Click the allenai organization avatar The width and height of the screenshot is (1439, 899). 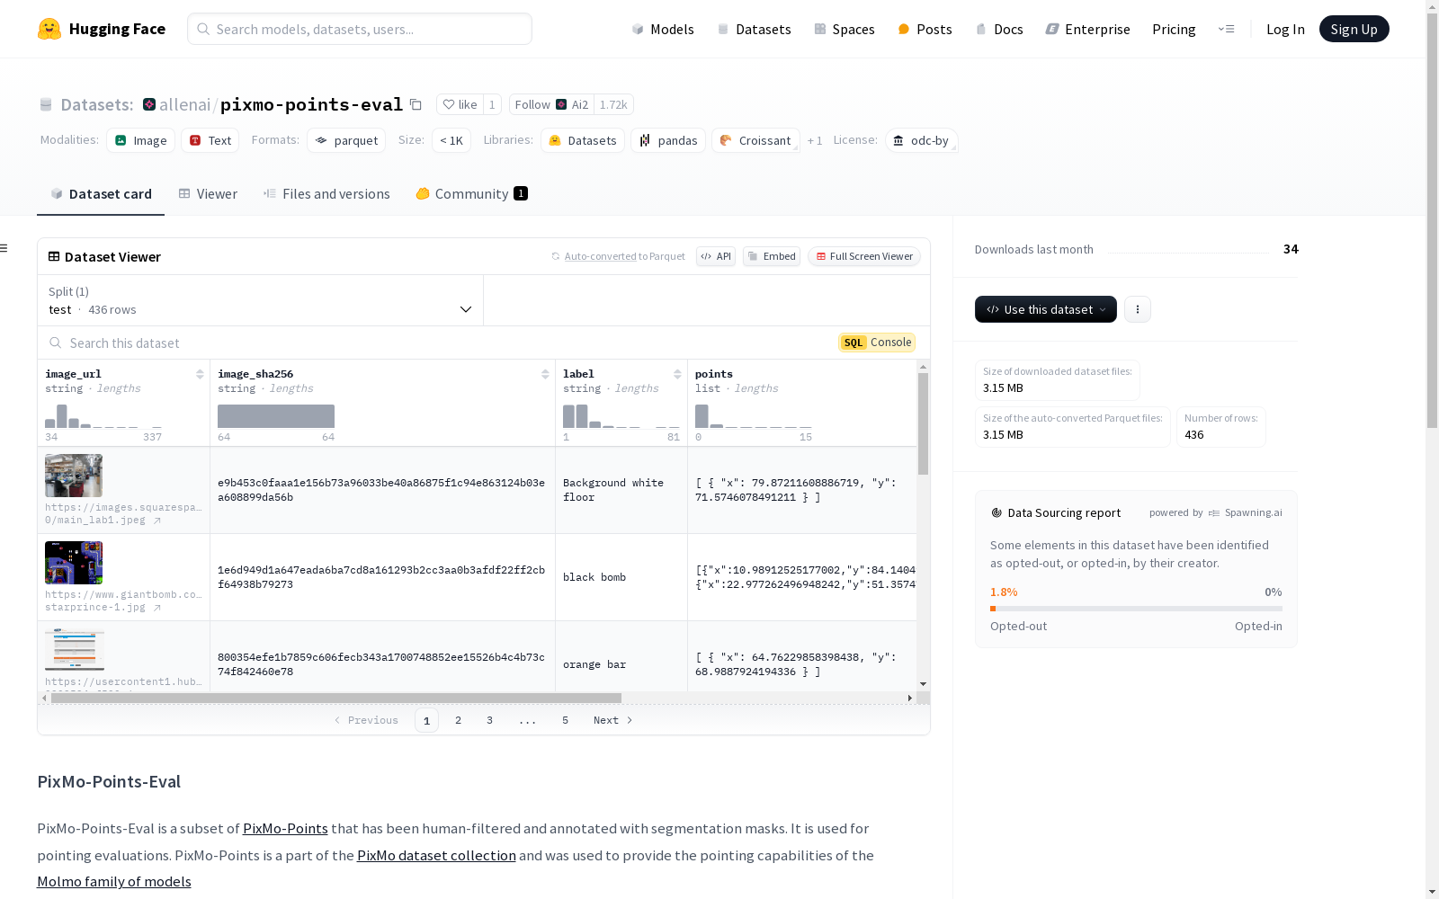(x=149, y=104)
